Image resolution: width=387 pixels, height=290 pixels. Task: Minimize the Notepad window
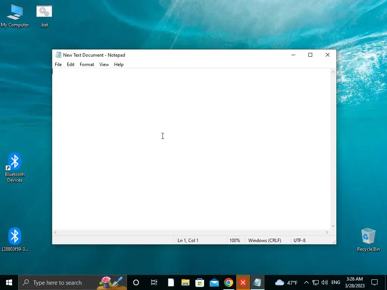[293, 55]
